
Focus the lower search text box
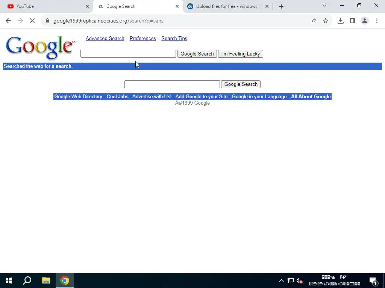tap(172, 84)
